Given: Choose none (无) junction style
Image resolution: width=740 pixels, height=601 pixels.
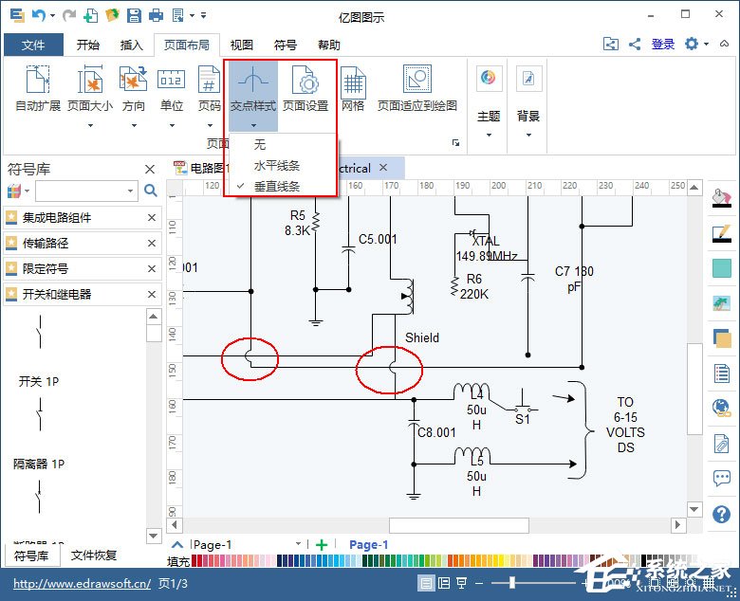Looking at the screenshot, I should 260,145.
